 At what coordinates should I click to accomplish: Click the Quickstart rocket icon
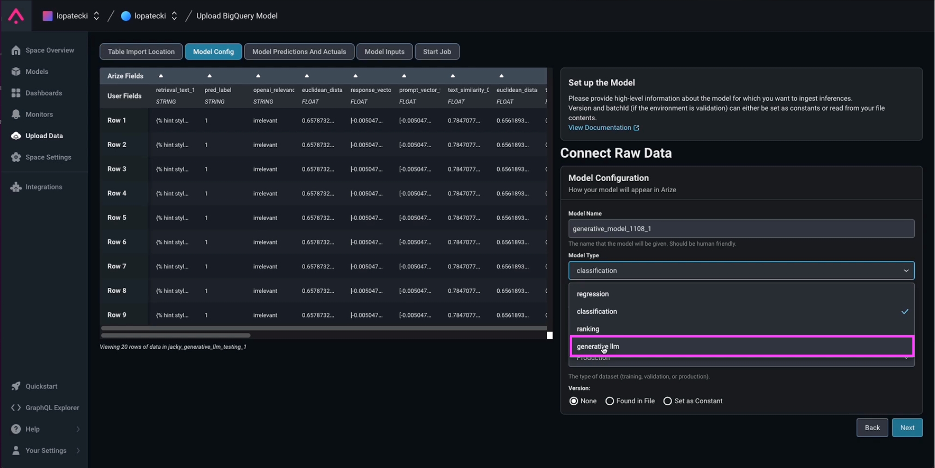tap(16, 386)
